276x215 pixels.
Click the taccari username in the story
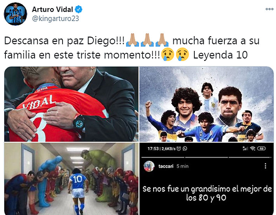(166, 166)
